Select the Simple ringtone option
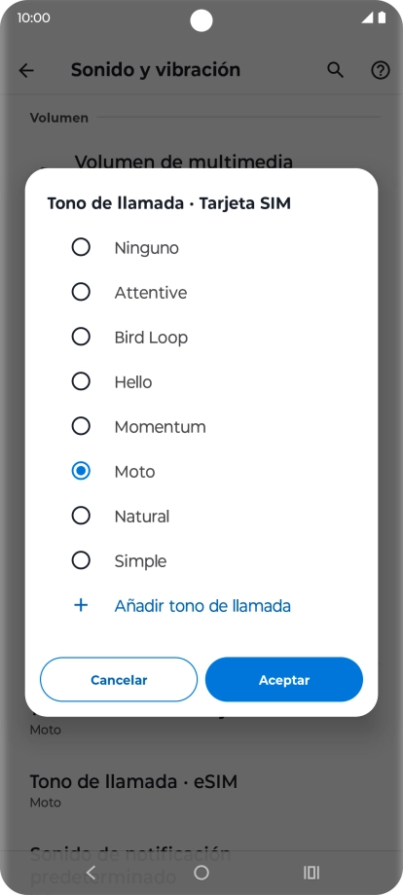403x895 pixels. (140, 560)
